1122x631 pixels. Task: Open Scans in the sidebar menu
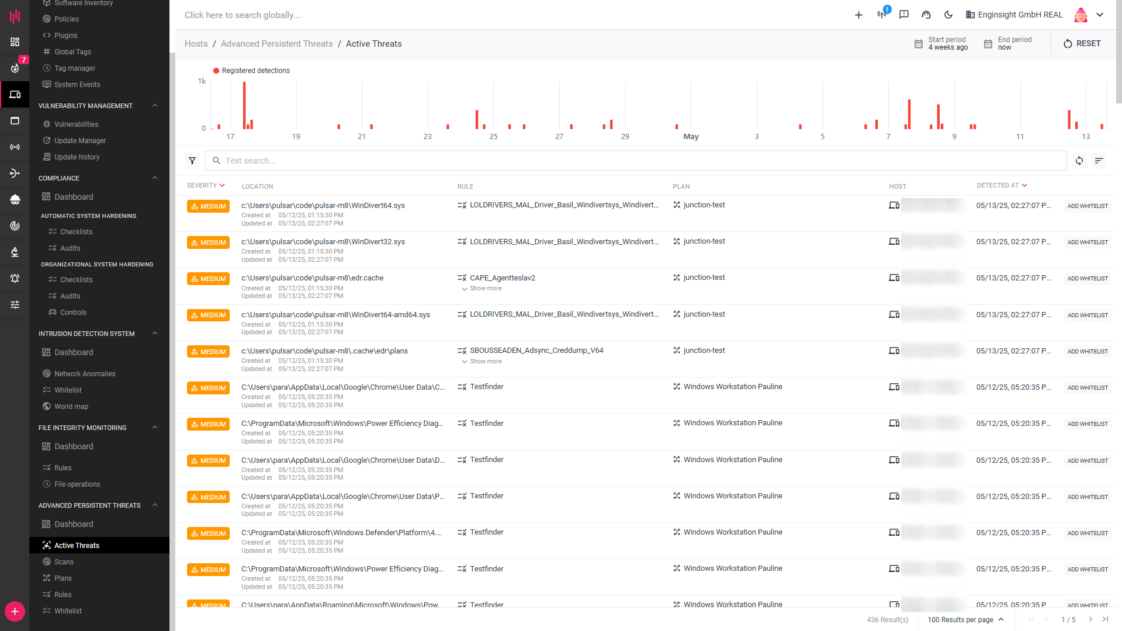pos(64,562)
